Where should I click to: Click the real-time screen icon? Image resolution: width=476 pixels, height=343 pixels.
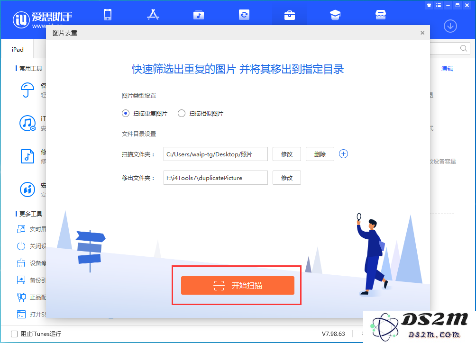pos(21,229)
